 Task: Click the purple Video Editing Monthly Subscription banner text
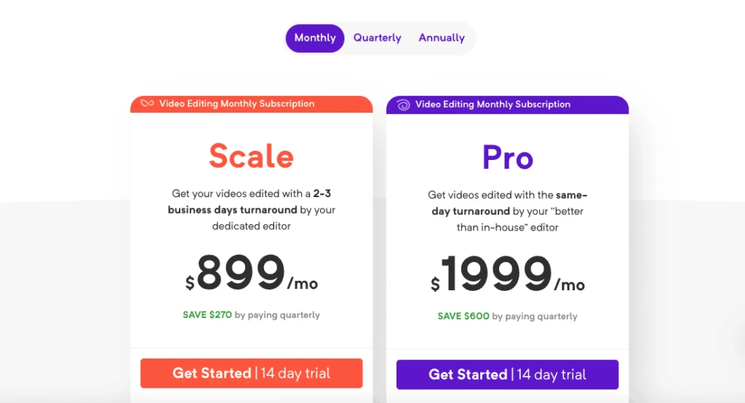[493, 105]
